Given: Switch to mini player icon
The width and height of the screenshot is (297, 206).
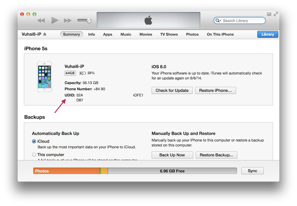Looking at the screenshot, I should click(x=269, y=14).
